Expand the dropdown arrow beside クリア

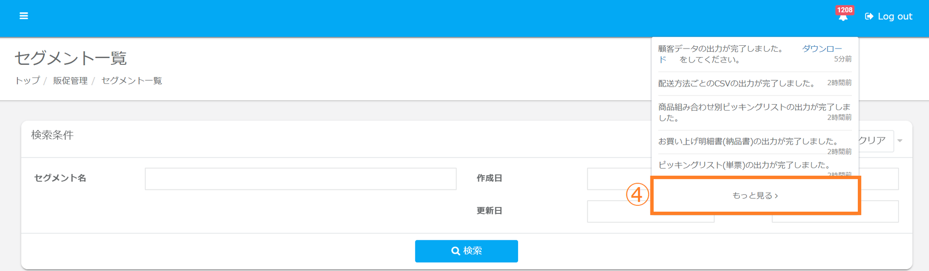[x=900, y=141]
